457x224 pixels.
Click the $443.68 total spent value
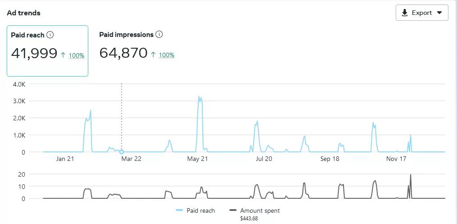[x=249, y=219]
